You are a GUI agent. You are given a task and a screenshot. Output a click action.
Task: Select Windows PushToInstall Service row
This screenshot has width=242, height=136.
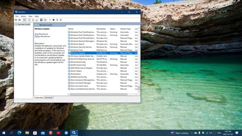[102, 38]
